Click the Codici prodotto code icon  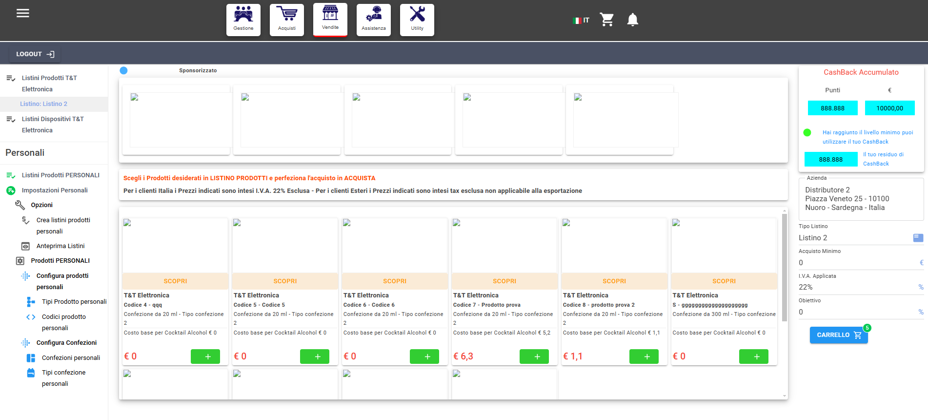[x=31, y=317]
